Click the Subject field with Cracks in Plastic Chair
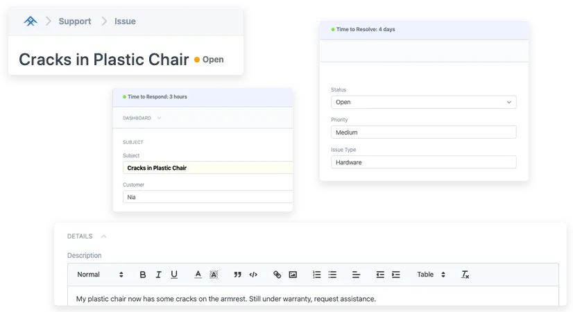This screenshot has height=312, width=573. coord(207,168)
